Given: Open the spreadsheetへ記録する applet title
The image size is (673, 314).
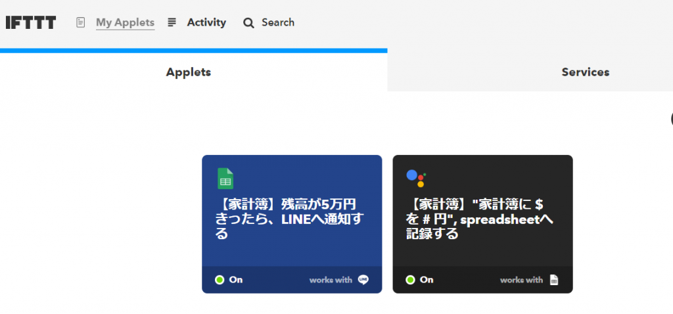Looking at the screenshot, I should [x=480, y=219].
